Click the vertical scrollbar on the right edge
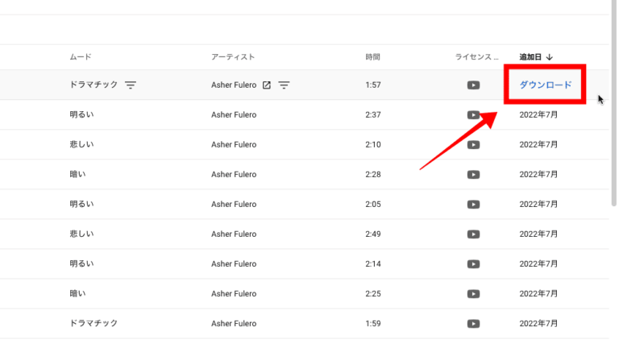The height and width of the screenshot is (348, 619). (x=614, y=105)
